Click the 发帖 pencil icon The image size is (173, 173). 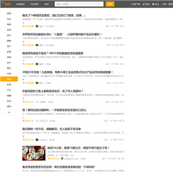pyautogui.click(x=144, y=4)
